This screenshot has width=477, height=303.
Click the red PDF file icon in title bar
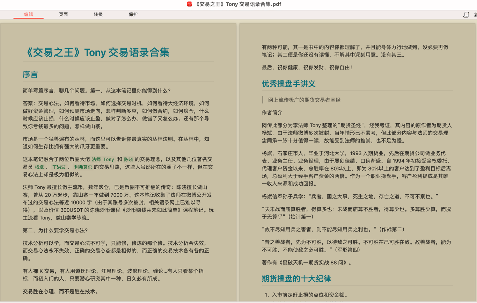coord(190,4)
